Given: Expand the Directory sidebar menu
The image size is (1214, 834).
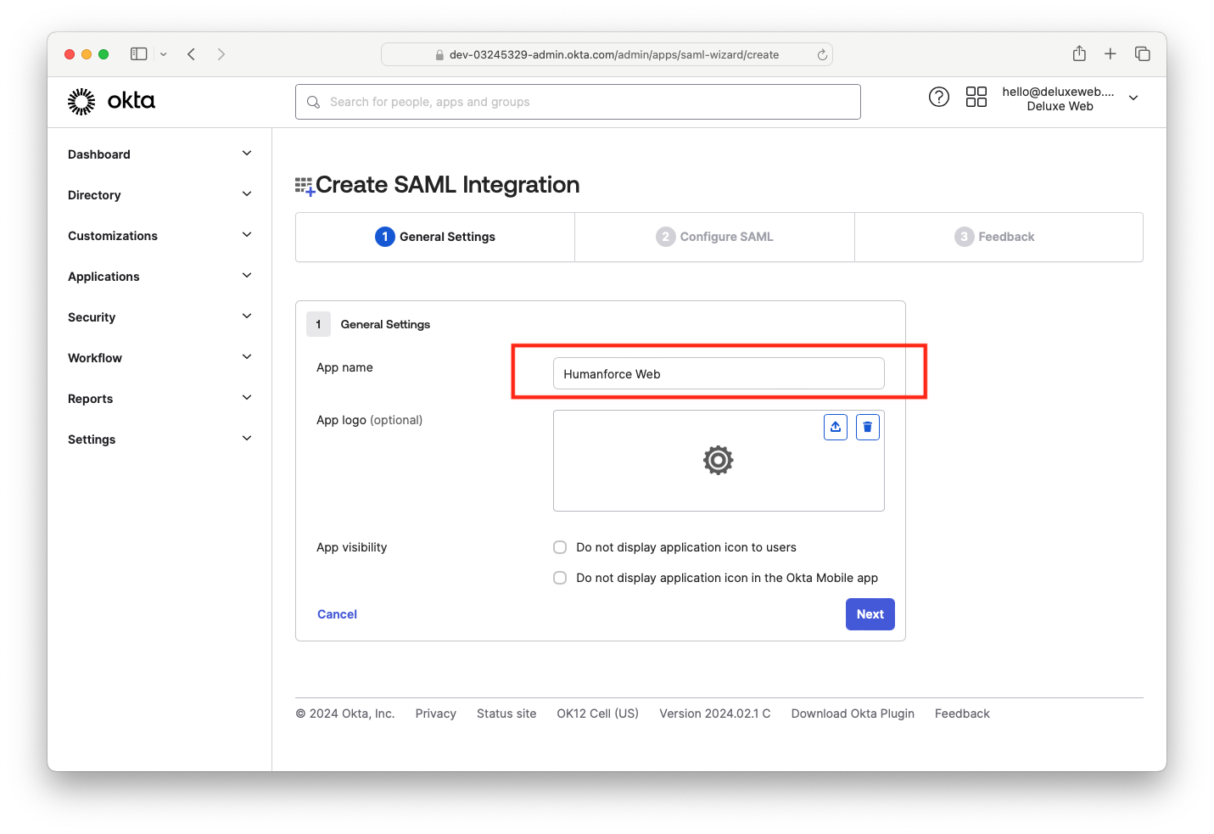Looking at the screenshot, I should [x=160, y=195].
